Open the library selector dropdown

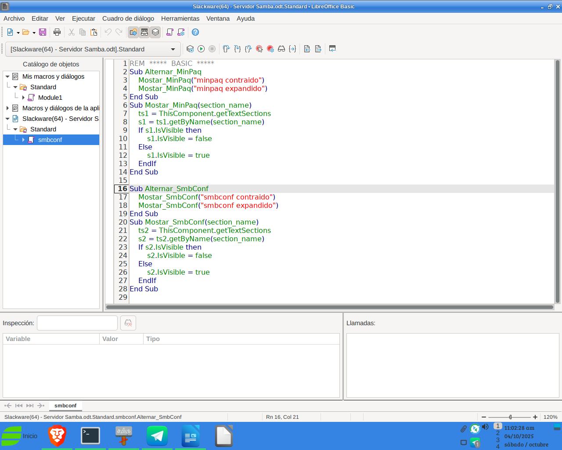(x=173, y=49)
